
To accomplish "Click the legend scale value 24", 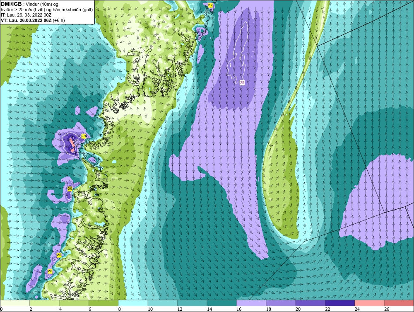I will coord(357,309).
